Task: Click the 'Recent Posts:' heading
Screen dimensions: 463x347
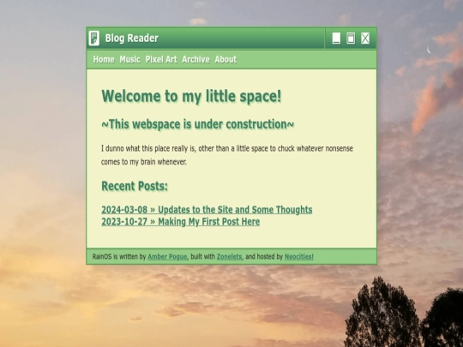Action: click(135, 186)
